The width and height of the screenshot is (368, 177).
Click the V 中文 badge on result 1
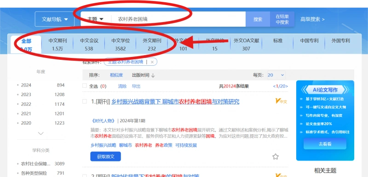[281, 101]
